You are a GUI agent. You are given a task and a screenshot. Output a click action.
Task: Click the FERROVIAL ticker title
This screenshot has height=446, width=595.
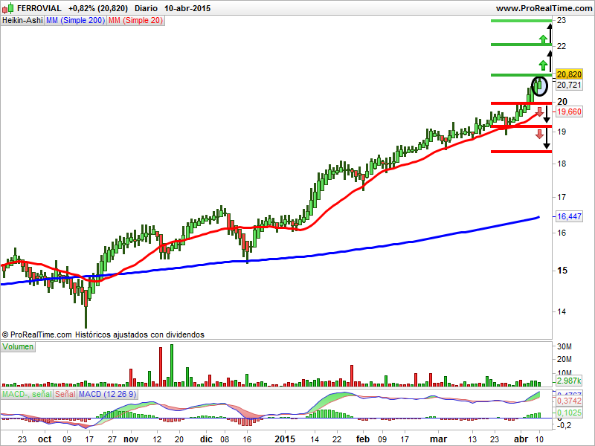tap(39, 8)
